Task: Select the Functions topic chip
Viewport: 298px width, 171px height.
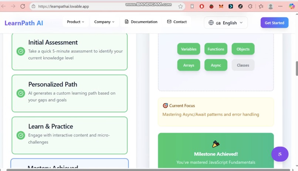Action: tap(216, 49)
